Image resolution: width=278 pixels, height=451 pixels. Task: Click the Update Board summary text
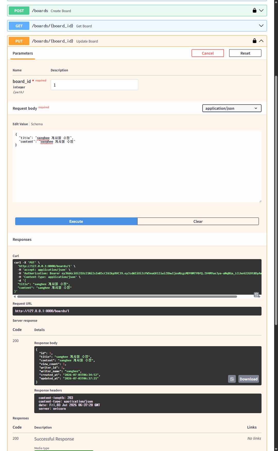[x=87, y=41]
